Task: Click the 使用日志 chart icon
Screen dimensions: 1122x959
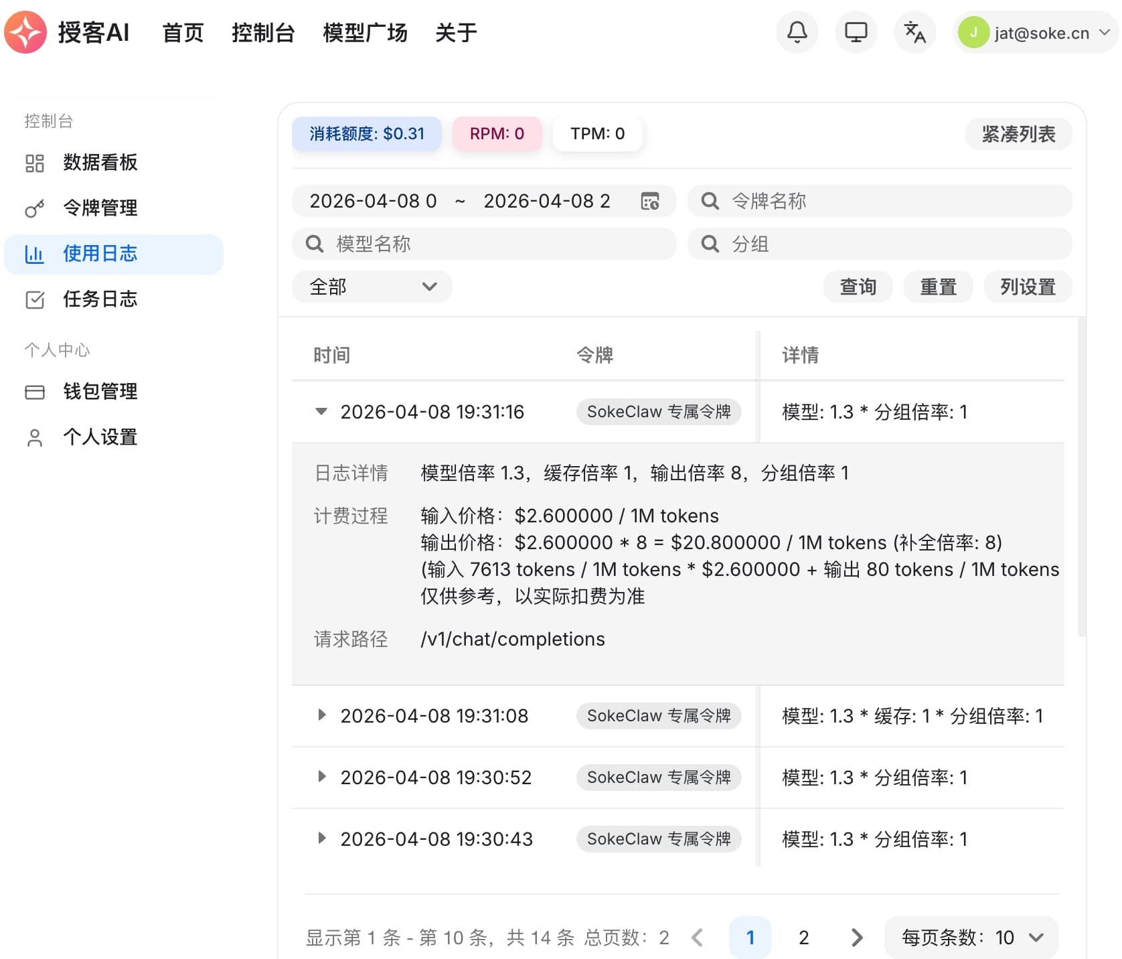Action: (x=35, y=254)
